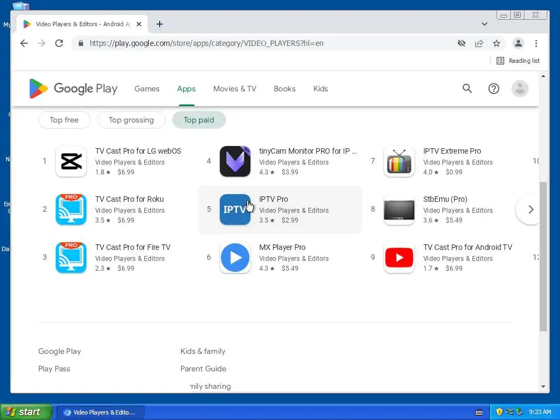Viewport: 560px width, 420px height.
Task: View site security lock info
Action: (x=81, y=43)
